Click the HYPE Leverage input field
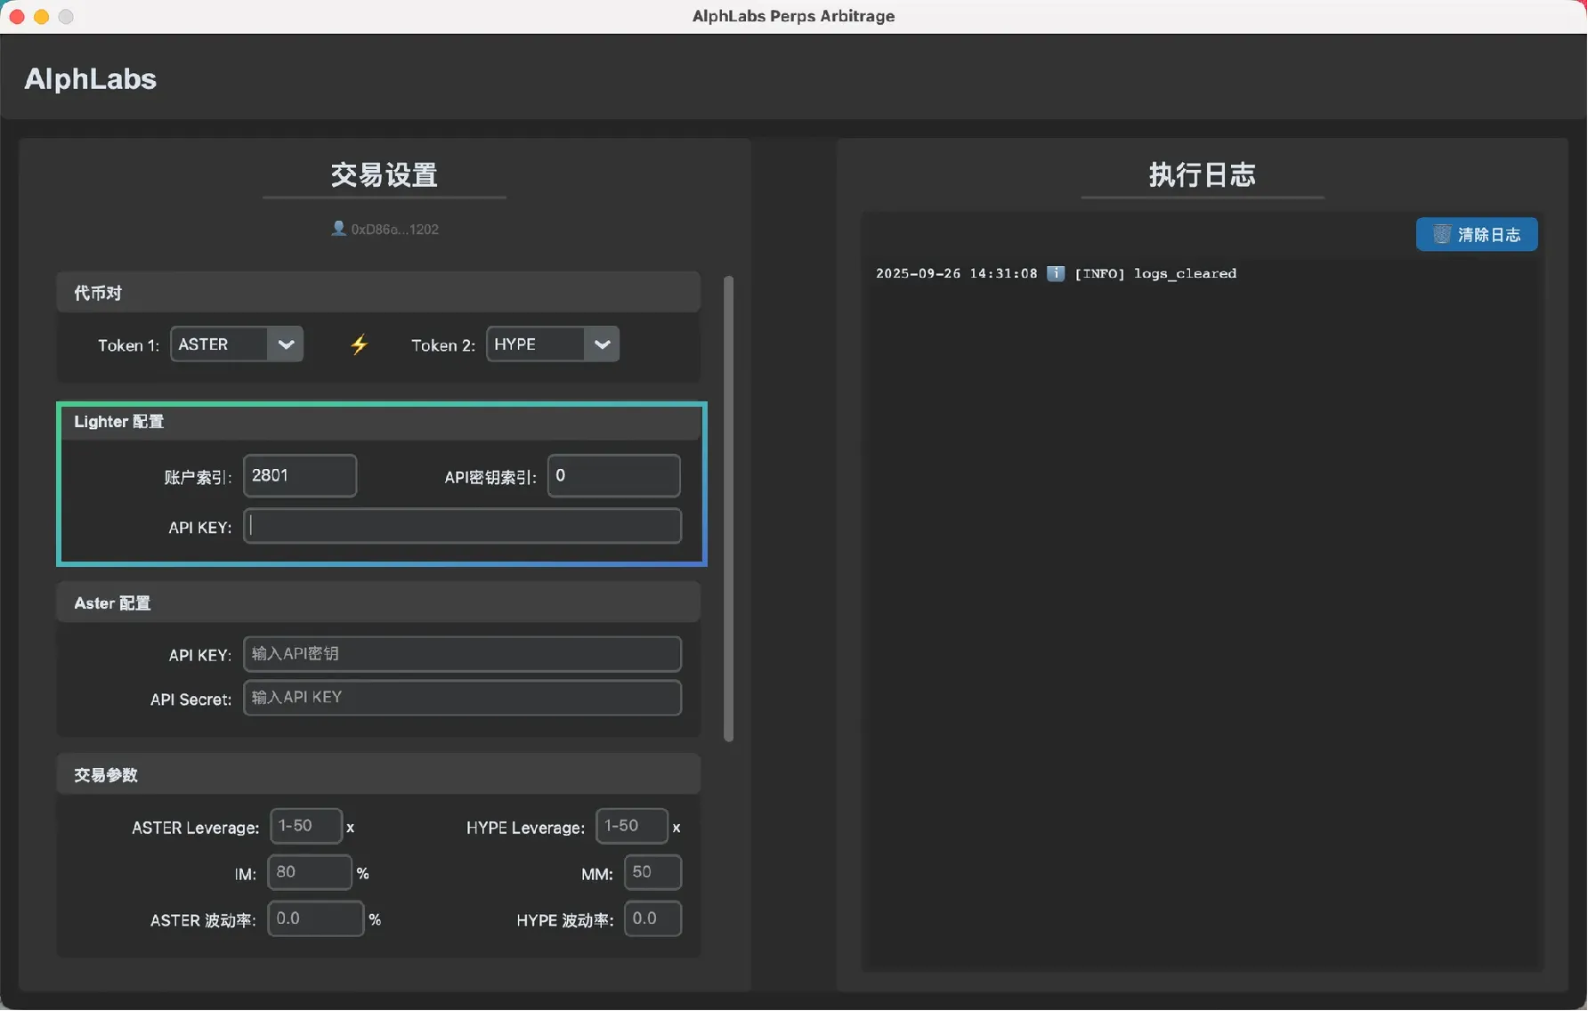Screen dimensions: 1588x1011 pos(632,826)
